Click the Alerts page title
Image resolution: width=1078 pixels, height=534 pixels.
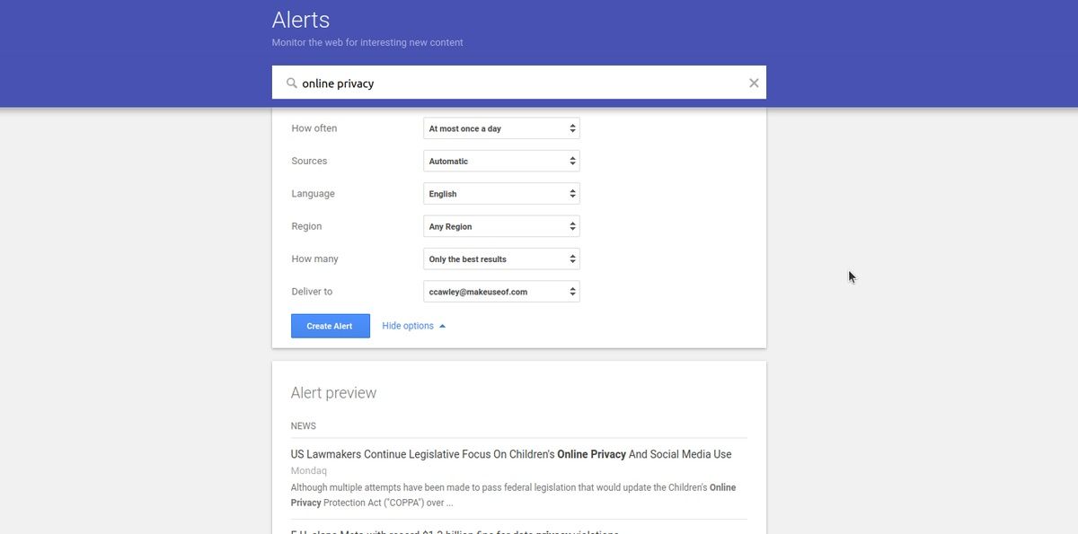pos(301,20)
